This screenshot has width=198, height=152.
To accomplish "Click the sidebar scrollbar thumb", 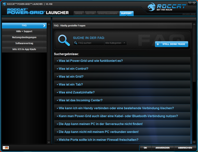I will 49,71.
